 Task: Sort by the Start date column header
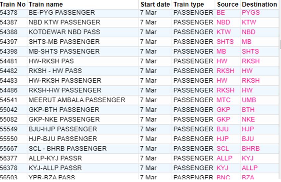(x=155, y=4)
